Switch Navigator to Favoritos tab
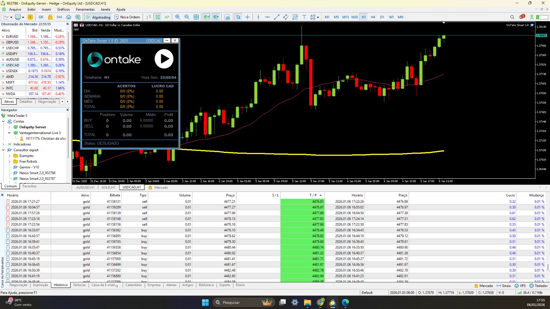This screenshot has width=550, height=309. (30, 186)
